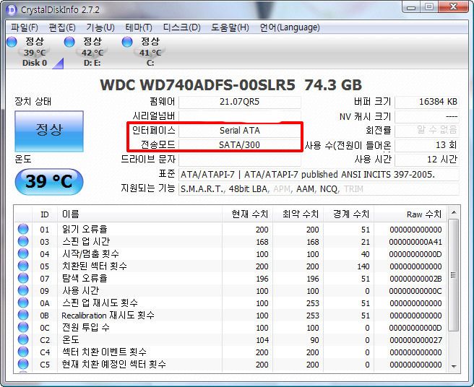474x387 pixels.
Task: Select the 전원 투입 수 attribute row
Action: click(x=231, y=328)
